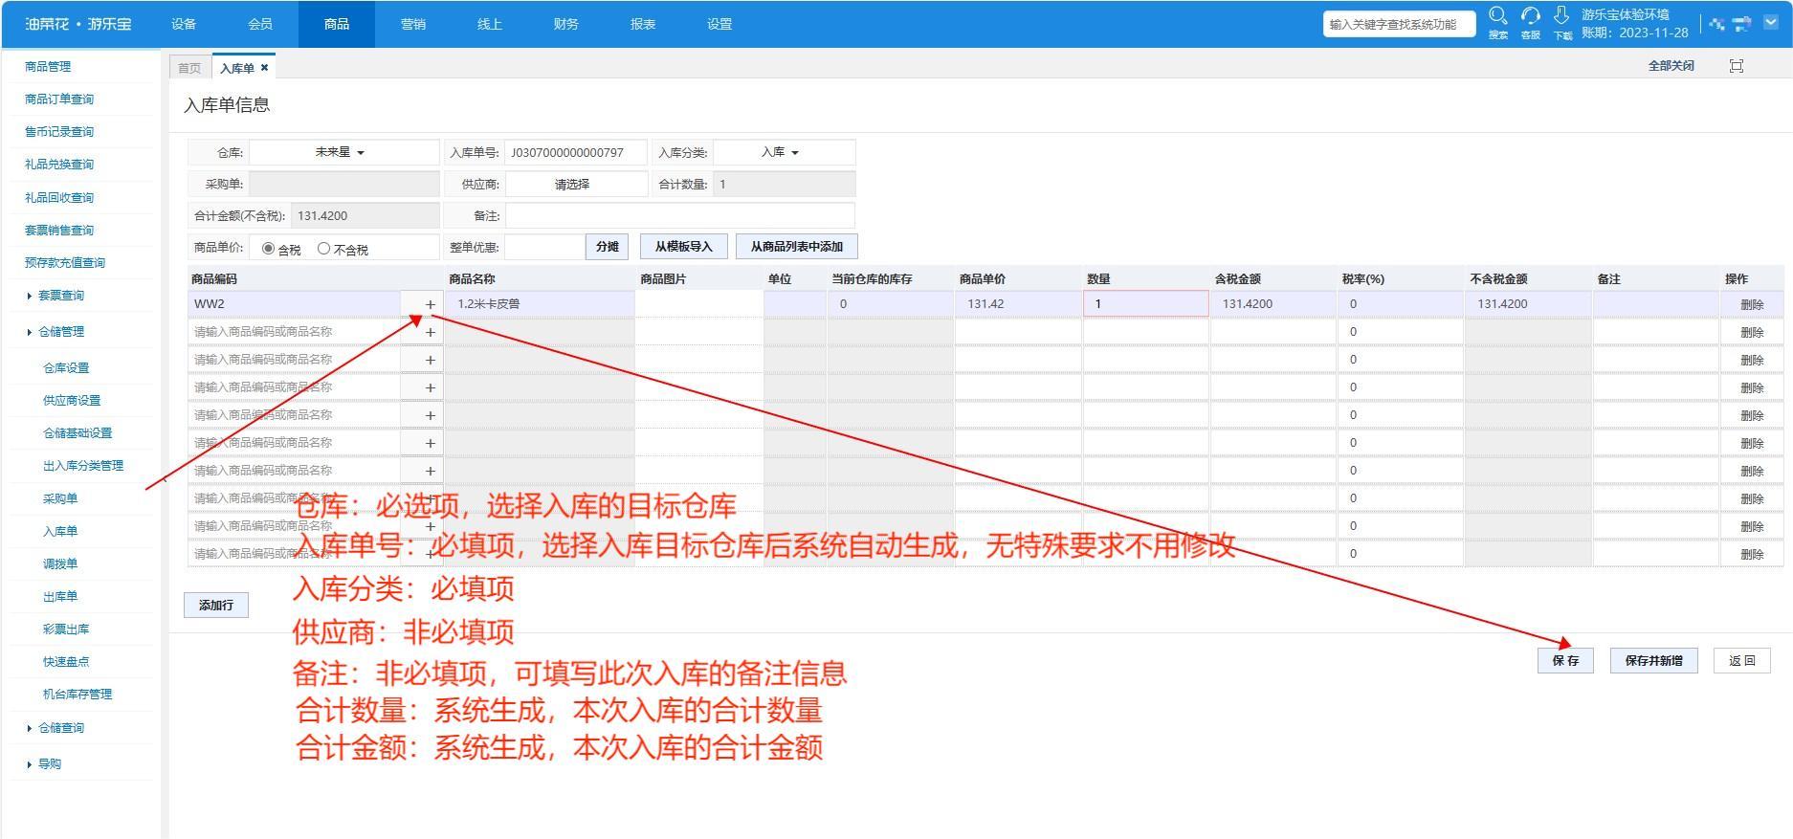This screenshot has width=1793, height=839.
Task: Open 商品订单查询 in the sidebar
Action: [x=59, y=99]
